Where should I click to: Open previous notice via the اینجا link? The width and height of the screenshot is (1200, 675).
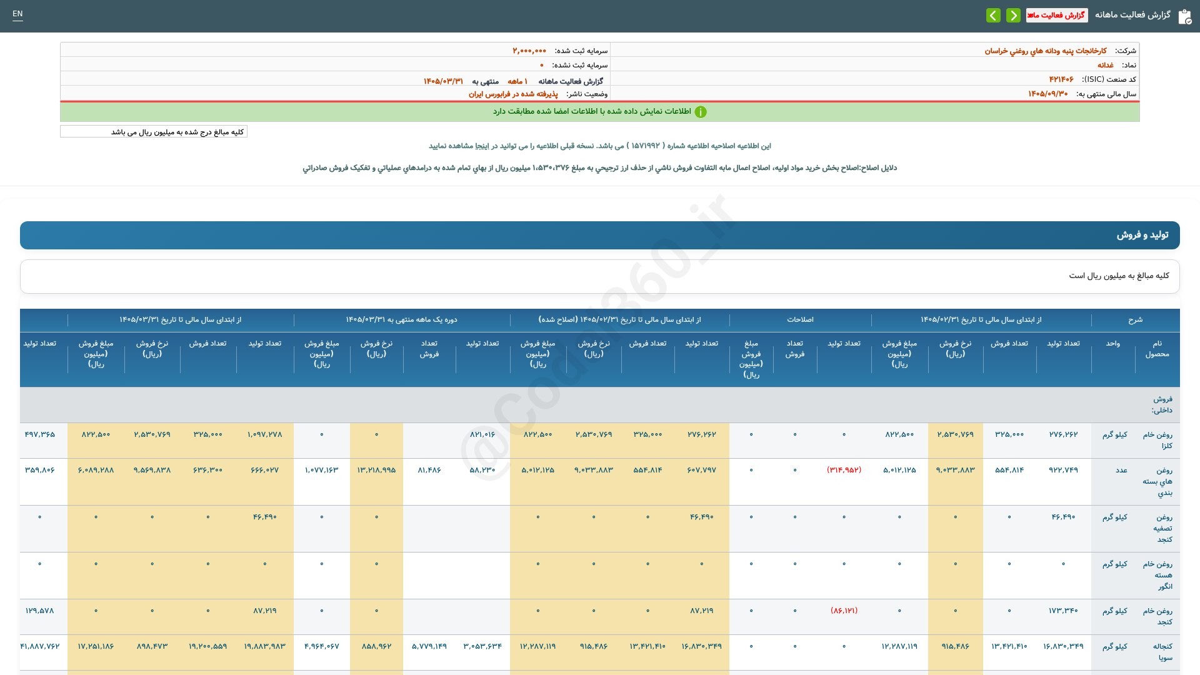[x=481, y=146]
